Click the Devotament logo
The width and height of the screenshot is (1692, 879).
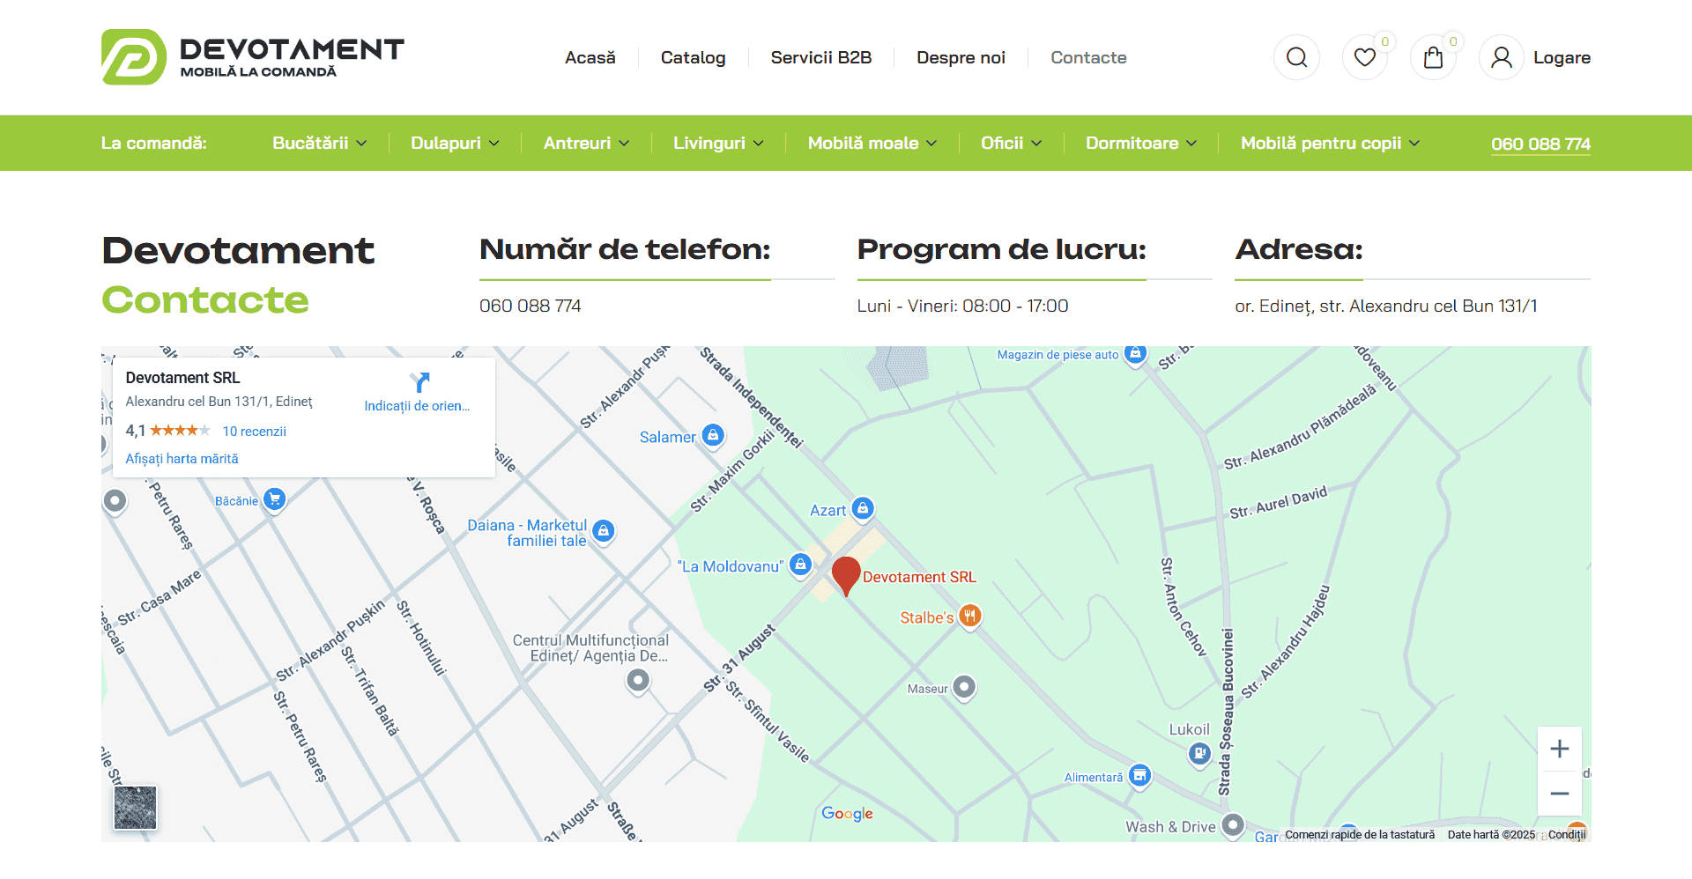pos(253,57)
